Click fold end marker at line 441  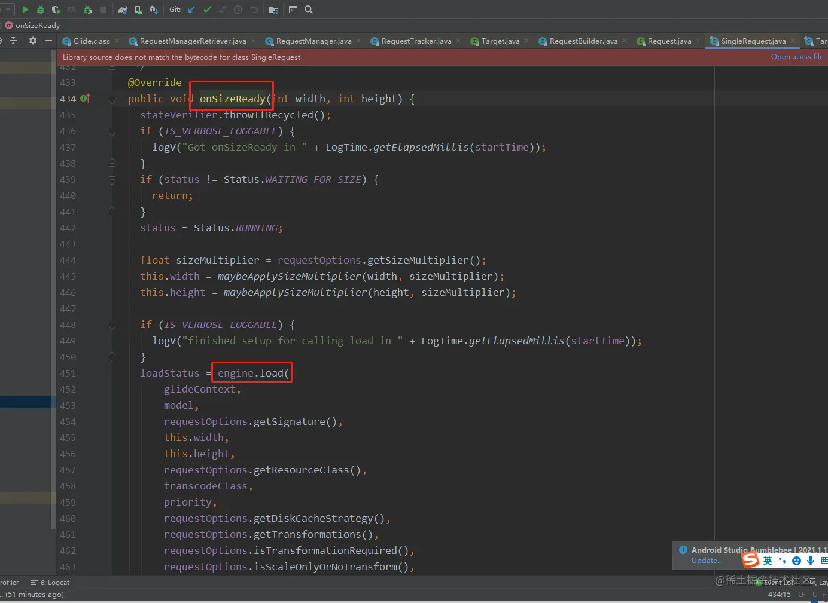tap(112, 212)
